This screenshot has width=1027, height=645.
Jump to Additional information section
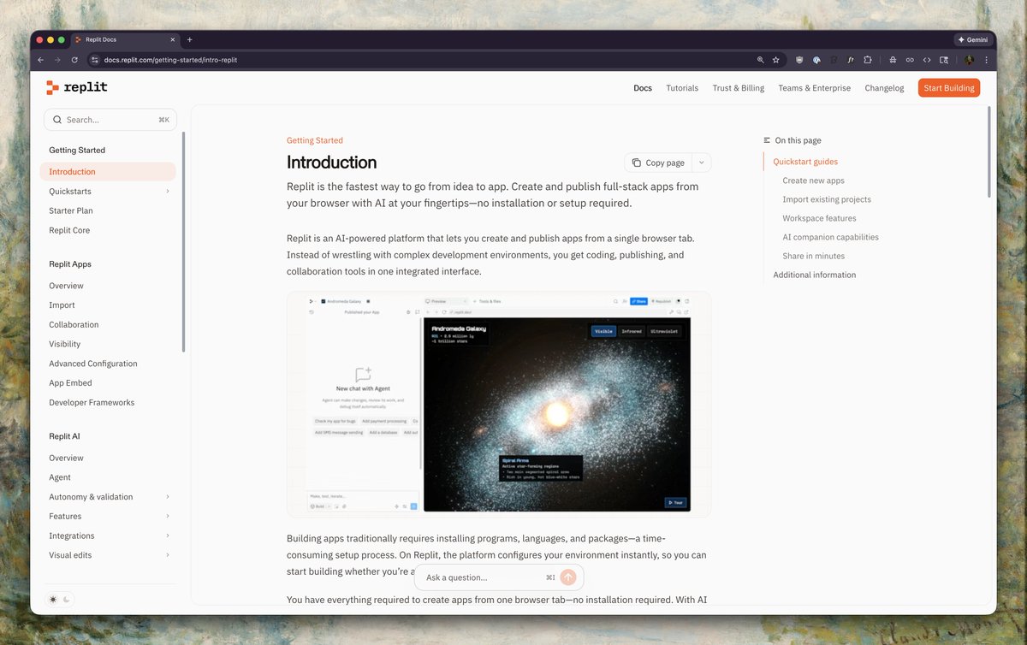click(814, 275)
